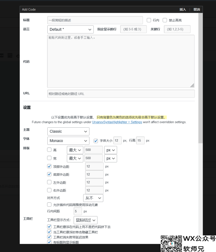Click the 工具栏 label

28,219
